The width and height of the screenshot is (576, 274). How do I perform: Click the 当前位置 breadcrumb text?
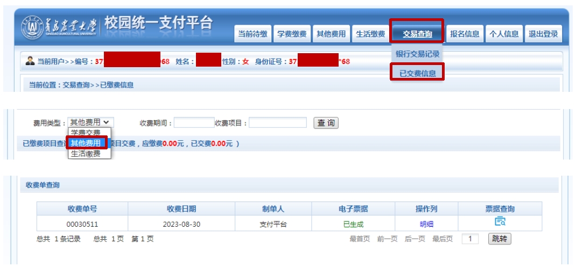click(x=81, y=85)
